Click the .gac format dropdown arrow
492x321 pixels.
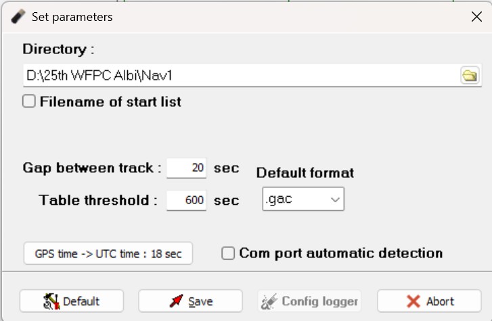pos(334,199)
